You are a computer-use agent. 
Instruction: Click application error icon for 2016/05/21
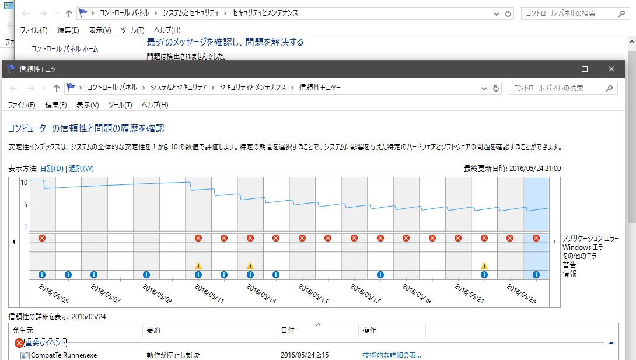[458, 238]
